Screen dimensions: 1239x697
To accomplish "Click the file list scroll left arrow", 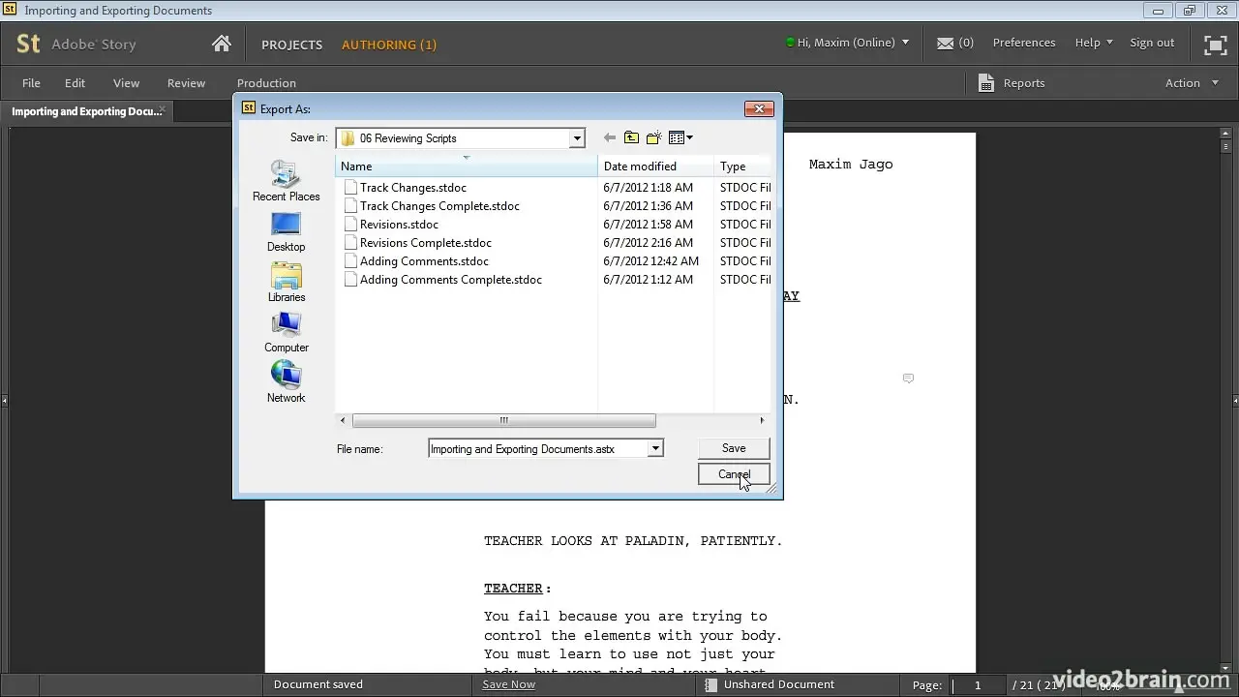I will point(343,420).
